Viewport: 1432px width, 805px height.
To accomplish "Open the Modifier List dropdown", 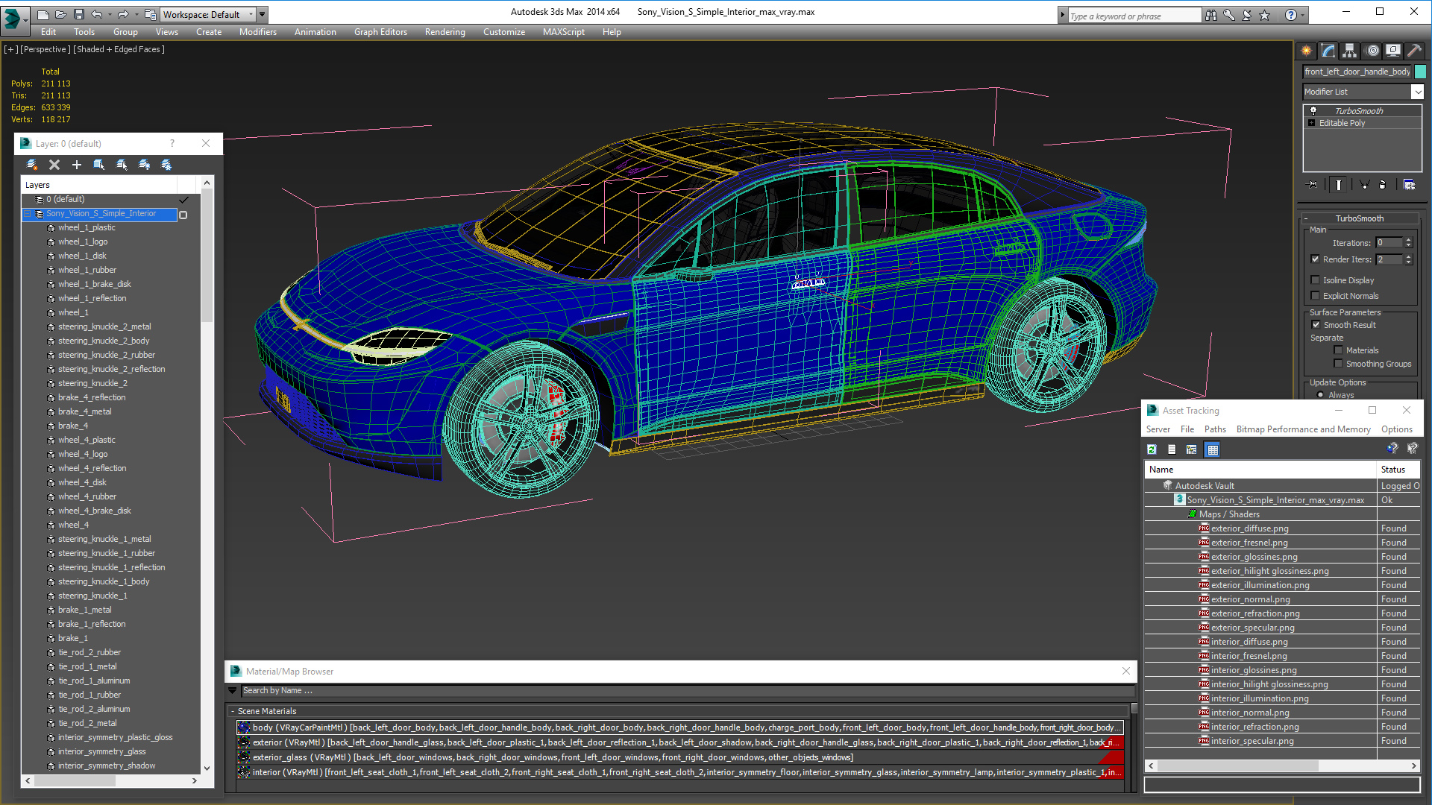I will point(1417,92).
